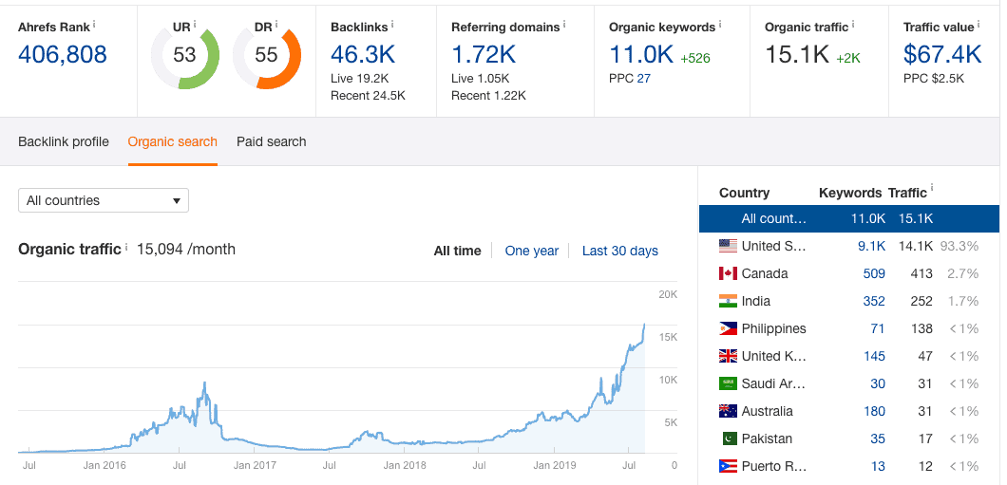Click the 9.1K United States keywords link
This screenshot has height=485, width=1007.
(x=872, y=246)
